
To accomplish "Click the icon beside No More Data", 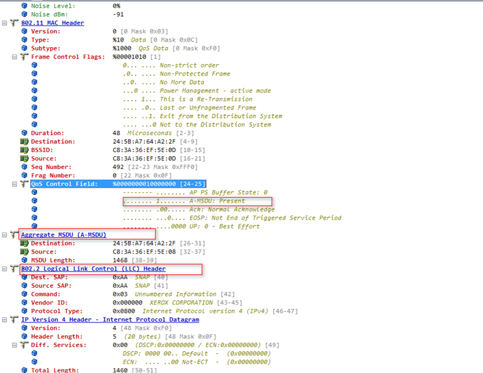I will click(34, 82).
